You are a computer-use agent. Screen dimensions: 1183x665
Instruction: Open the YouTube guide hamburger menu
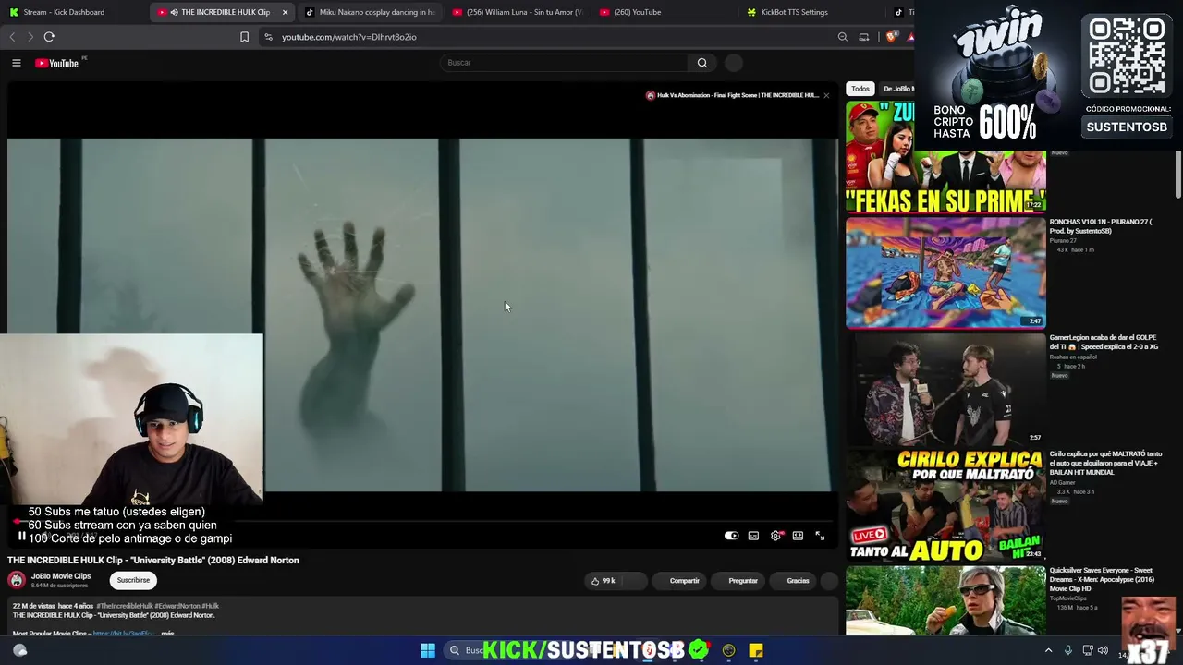pyautogui.click(x=16, y=63)
